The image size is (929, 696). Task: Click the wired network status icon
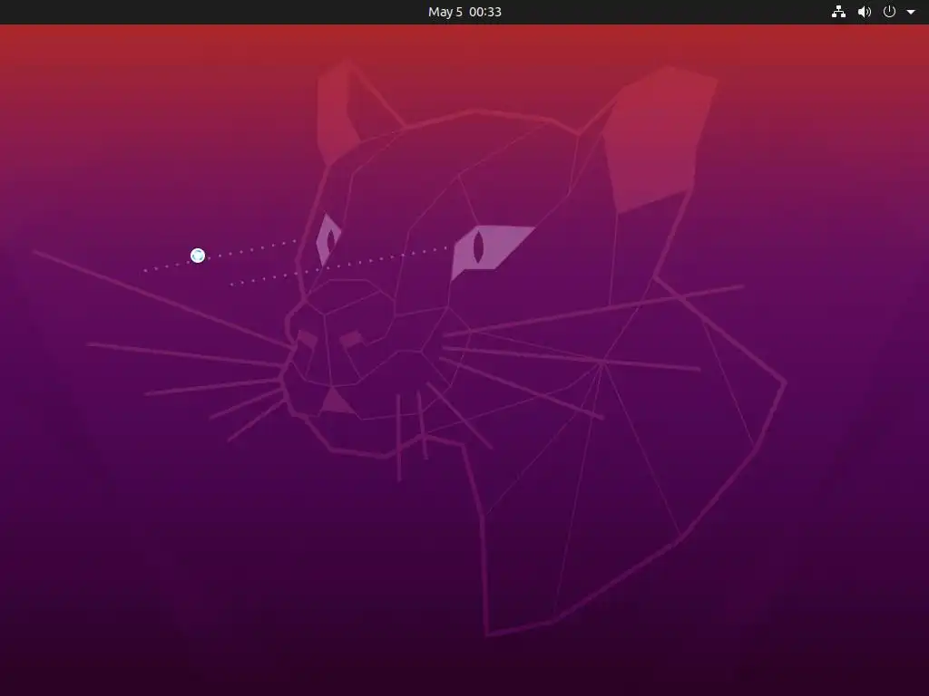click(838, 12)
